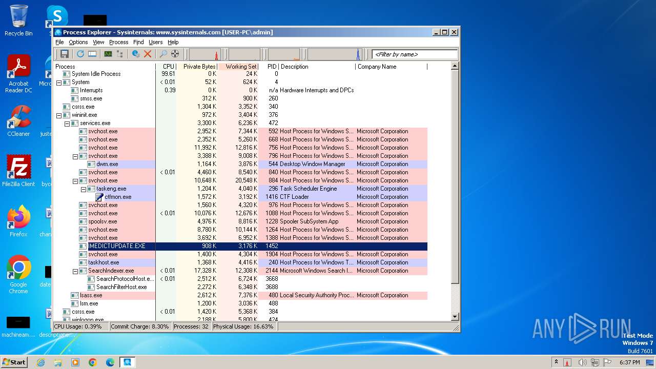
Task: Select the ctfmon.exe process row
Action: coord(240,197)
